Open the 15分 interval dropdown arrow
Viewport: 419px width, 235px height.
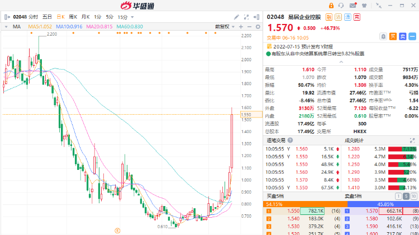point(132,17)
